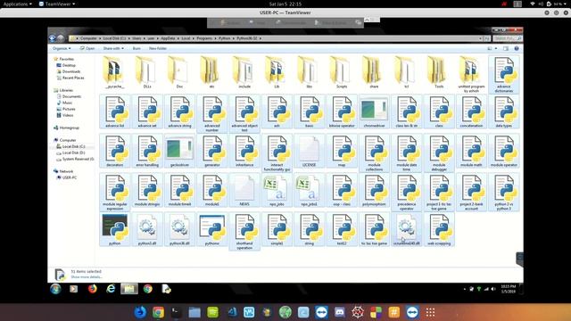Open Homegroup in the sidebar
The height and width of the screenshot is (321, 571).
tap(66, 128)
